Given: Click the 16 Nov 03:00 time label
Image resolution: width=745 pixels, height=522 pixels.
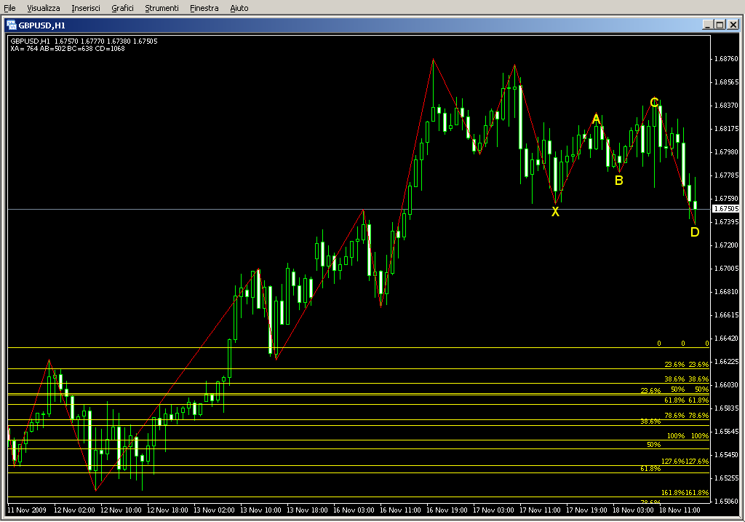Looking at the screenshot, I should [x=354, y=510].
